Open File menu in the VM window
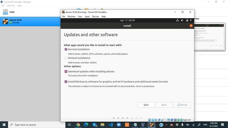The image size is (228, 128). (63, 17)
